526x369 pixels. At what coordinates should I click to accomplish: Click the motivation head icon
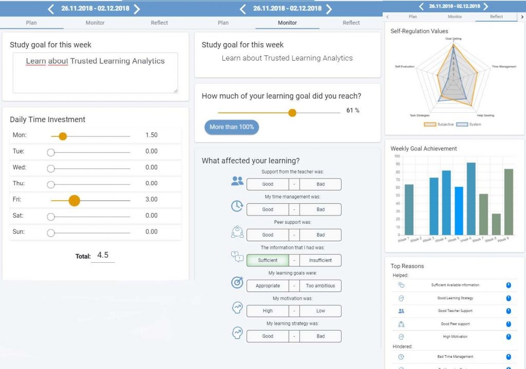(x=237, y=307)
